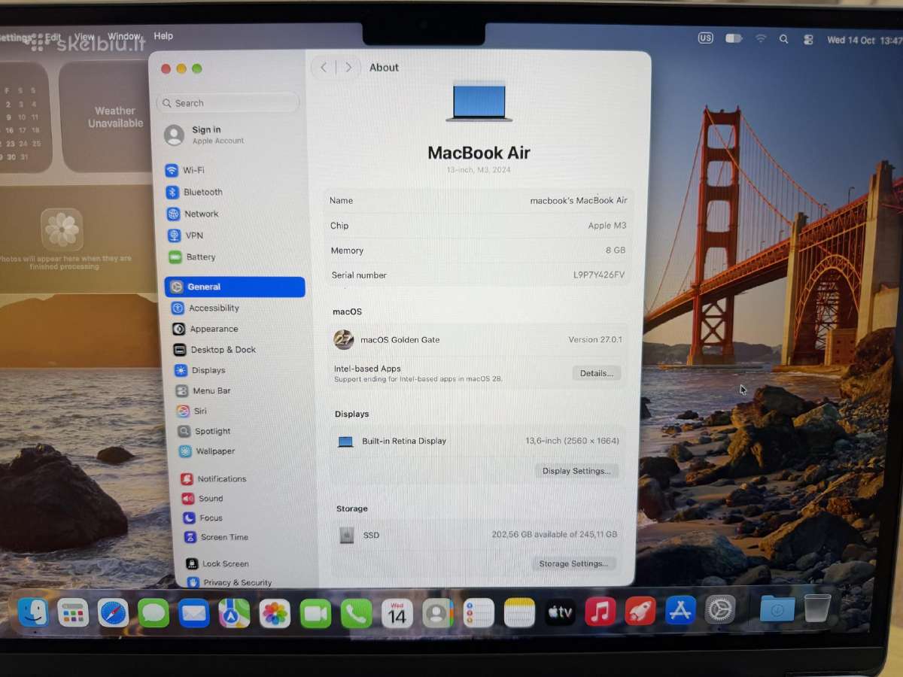The height and width of the screenshot is (677, 903).
Task: Launch Messages from the Dock
Action: [154, 613]
